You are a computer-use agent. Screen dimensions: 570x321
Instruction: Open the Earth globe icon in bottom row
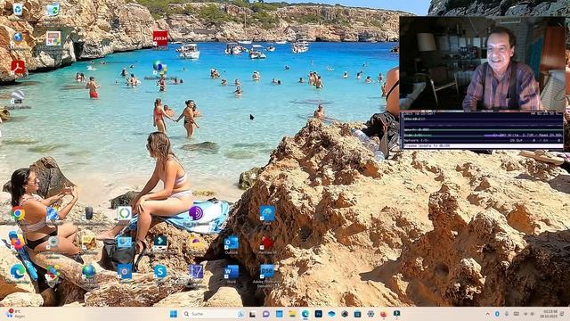pos(89,271)
